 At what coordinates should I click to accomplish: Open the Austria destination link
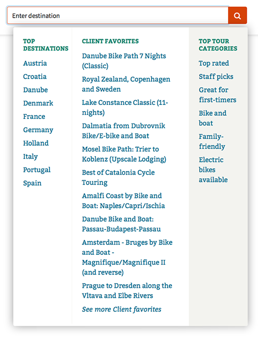[35, 64]
